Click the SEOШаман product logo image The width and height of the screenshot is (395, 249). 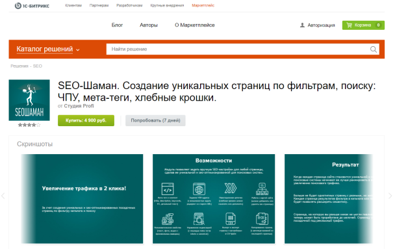point(29,100)
